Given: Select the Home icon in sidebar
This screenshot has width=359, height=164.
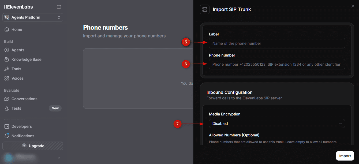Looking at the screenshot, I should [x=7, y=29].
